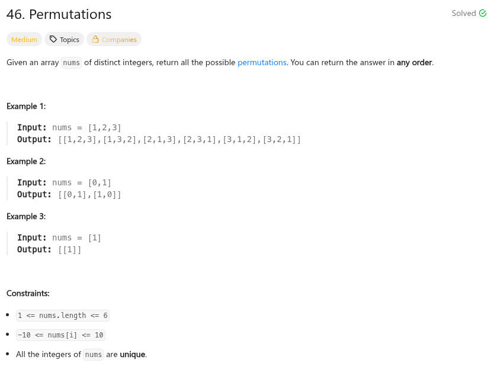Click the Example 1 output with six permutations
The height and width of the screenshot is (376, 494).
coord(179,139)
